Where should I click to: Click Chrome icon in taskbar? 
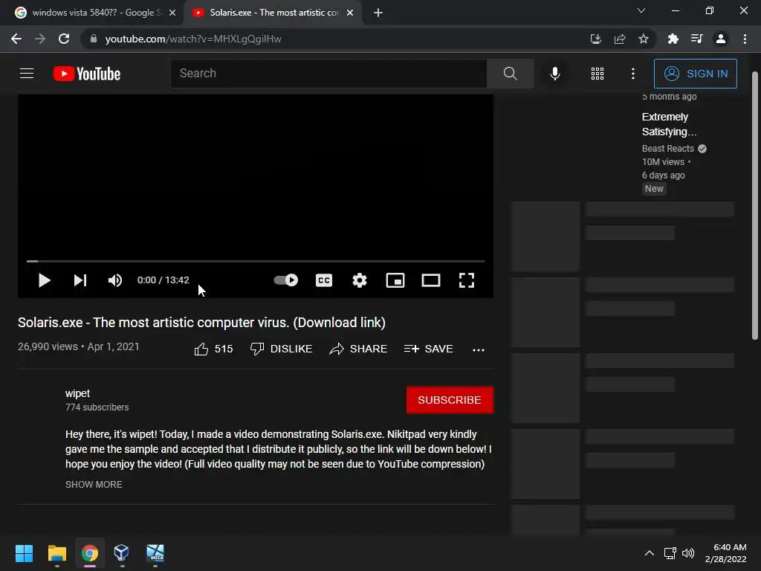[90, 553]
